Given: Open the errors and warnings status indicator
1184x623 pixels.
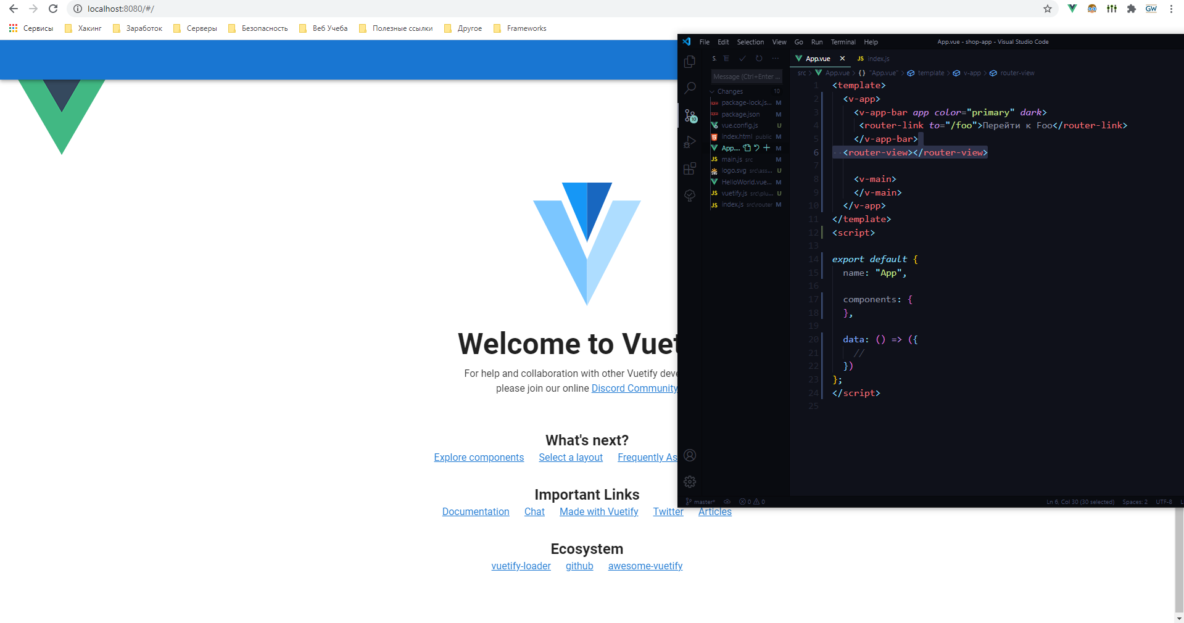Looking at the screenshot, I should click(x=752, y=502).
